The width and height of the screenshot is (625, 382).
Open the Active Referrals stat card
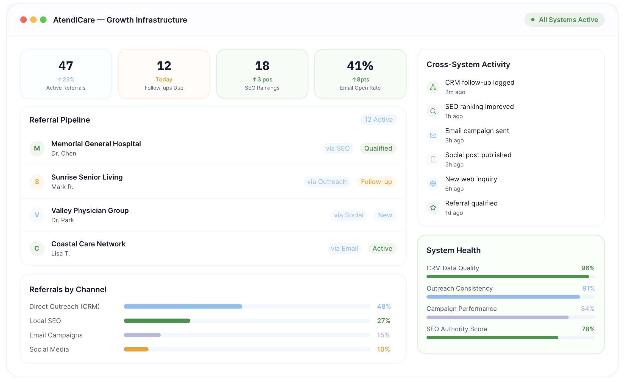tap(66, 74)
